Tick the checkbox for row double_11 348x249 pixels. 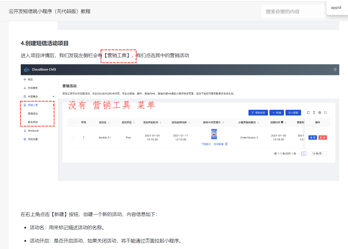pyautogui.click(x=73, y=138)
